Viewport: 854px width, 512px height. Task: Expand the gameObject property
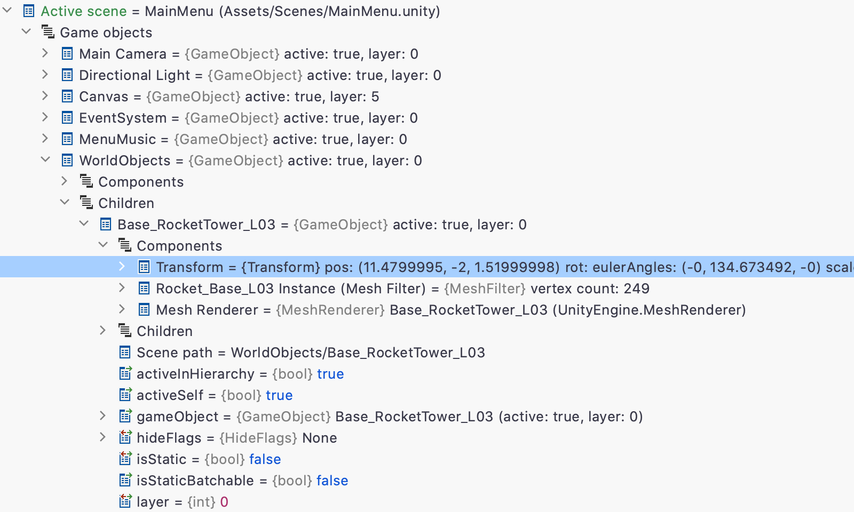(x=103, y=416)
